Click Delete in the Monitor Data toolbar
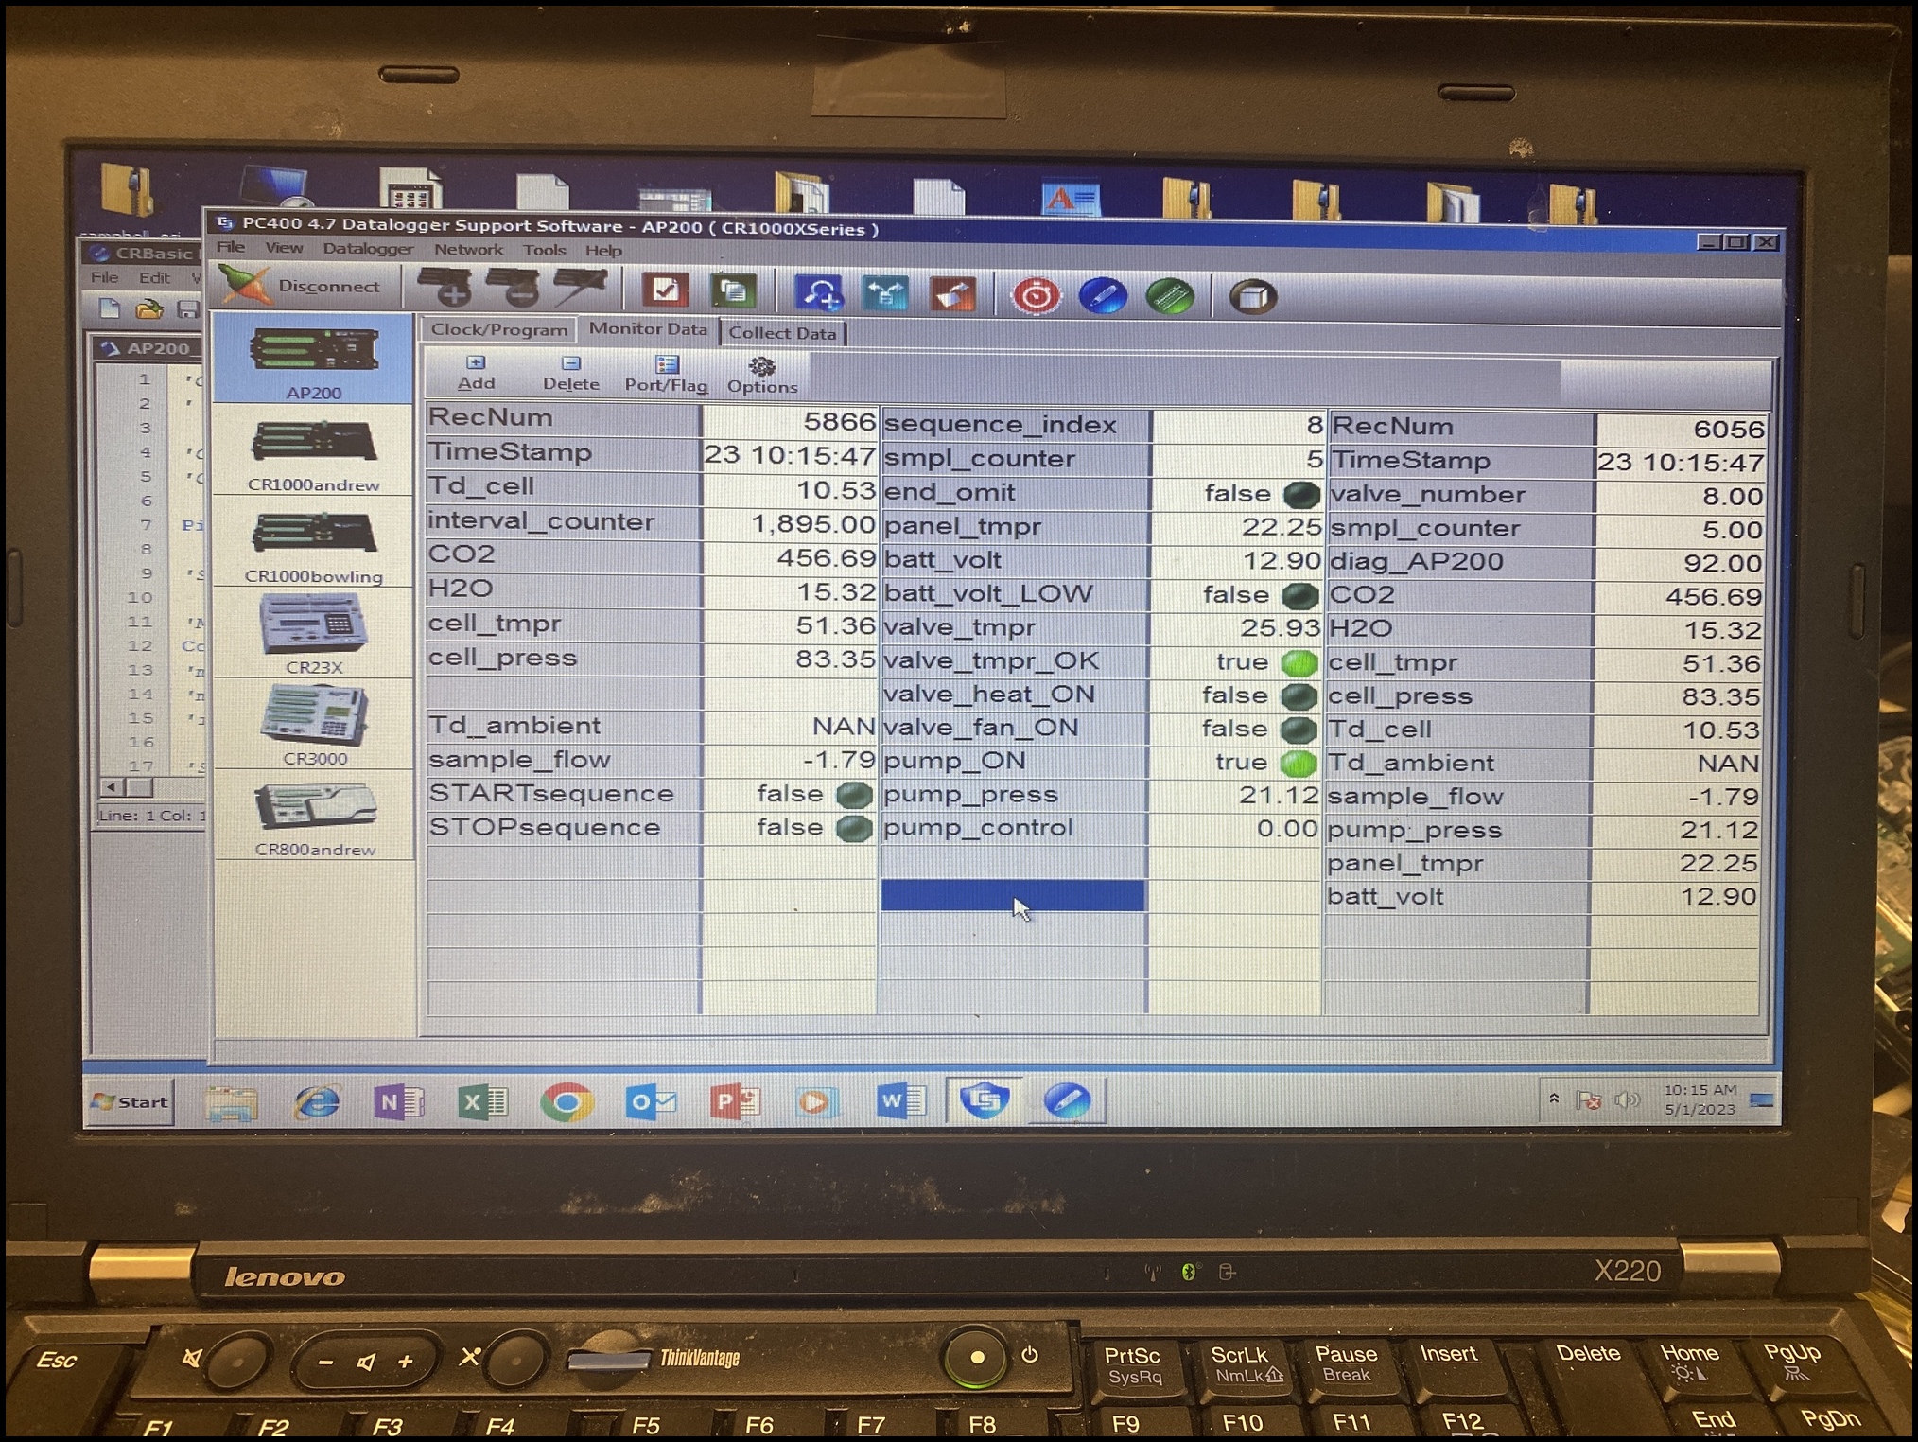The width and height of the screenshot is (1918, 1442). click(x=570, y=375)
